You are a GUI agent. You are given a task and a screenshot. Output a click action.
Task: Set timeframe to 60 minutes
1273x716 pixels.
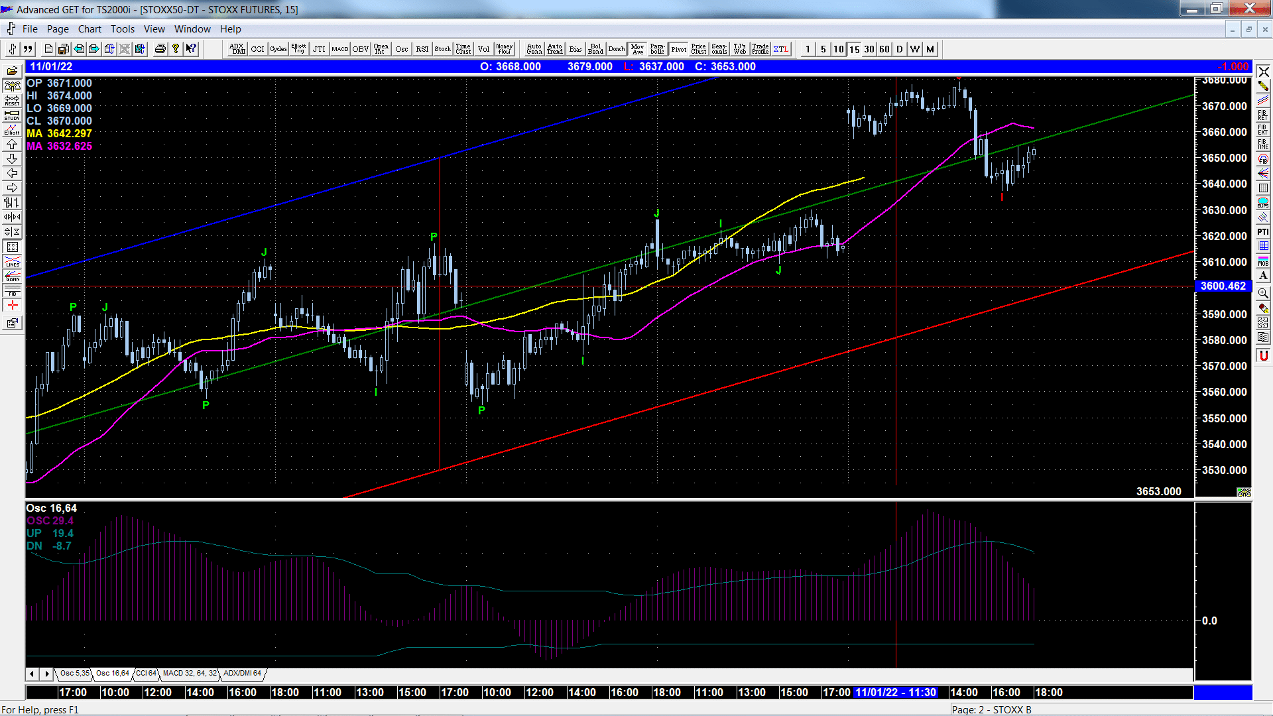click(884, 49)
